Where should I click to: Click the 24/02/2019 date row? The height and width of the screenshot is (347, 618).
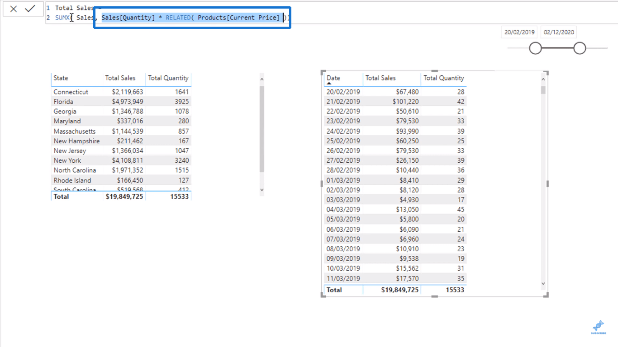point(395,131)
